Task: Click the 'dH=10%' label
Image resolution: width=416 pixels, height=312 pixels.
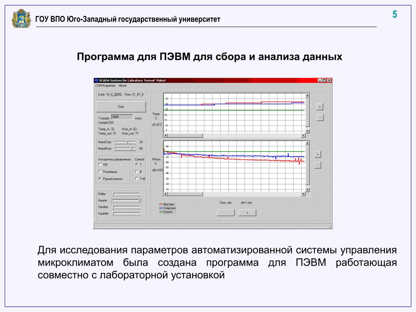Action: point(158,170)
